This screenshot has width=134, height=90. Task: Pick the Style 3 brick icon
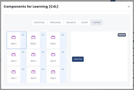(53, 37)
